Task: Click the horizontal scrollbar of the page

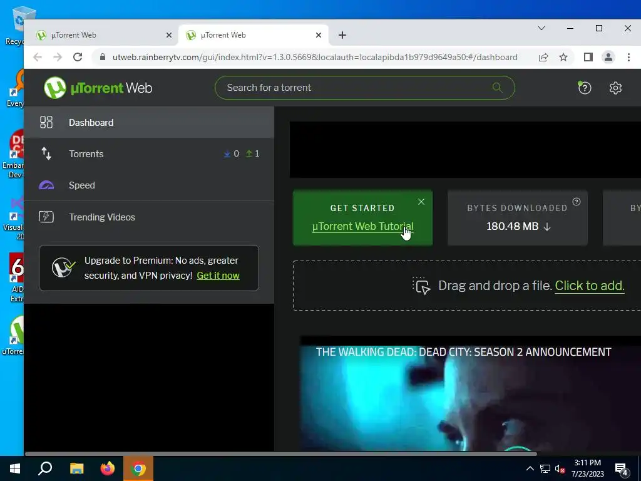Action: [x=281, y=453]
